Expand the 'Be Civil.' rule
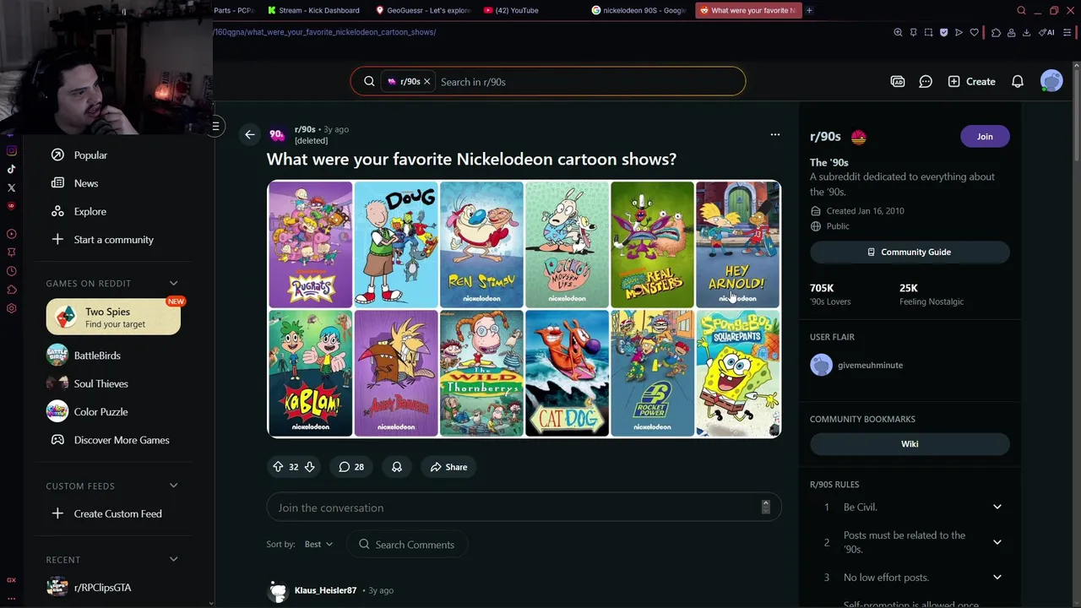The image size is (1081, 608). coord(997,507)
